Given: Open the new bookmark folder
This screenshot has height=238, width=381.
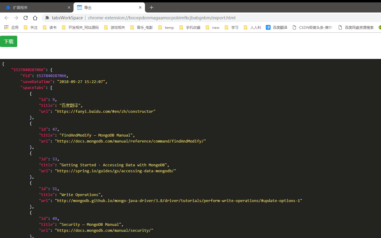Looking at the screenshot, I should (213, 27).
